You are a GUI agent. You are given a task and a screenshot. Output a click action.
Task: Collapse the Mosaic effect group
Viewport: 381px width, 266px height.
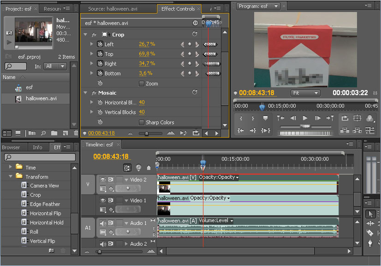pyautogui.click(x=85, y=93)
